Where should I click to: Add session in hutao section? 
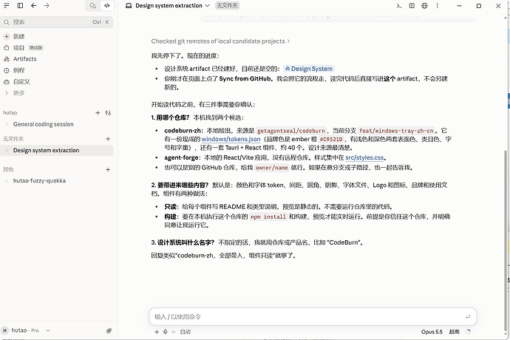coord(98,113)
